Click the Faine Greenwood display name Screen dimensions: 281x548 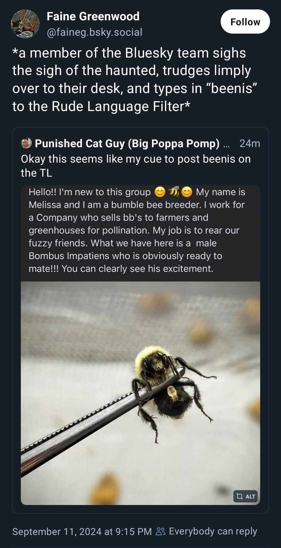[x=93, y=16]
